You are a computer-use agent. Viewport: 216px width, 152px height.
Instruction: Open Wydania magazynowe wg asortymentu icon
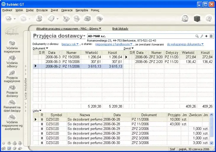click(12, 117)
